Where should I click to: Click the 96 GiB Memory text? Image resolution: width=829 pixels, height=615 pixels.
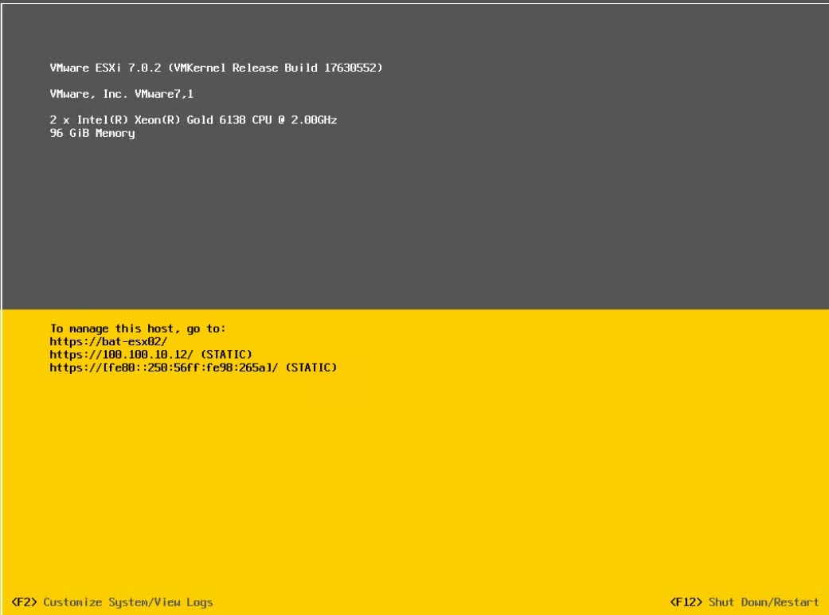tap(92, 133)
